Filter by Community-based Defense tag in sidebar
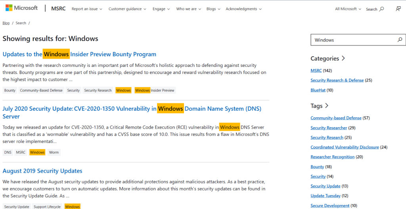The width and height of the screenshot is (406, 209). point(336,118)
